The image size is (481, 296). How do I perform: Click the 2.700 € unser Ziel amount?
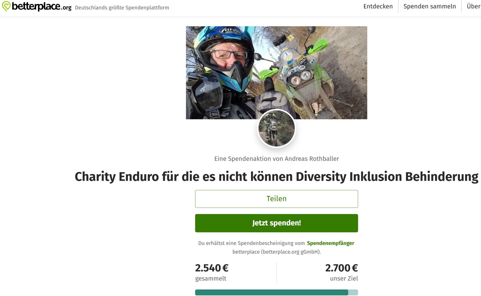click(341, 268)
